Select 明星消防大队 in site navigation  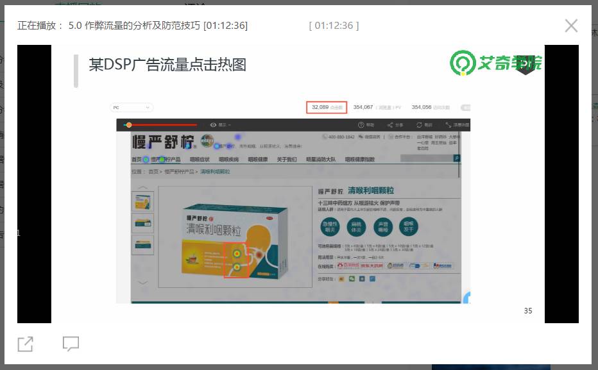321,159
